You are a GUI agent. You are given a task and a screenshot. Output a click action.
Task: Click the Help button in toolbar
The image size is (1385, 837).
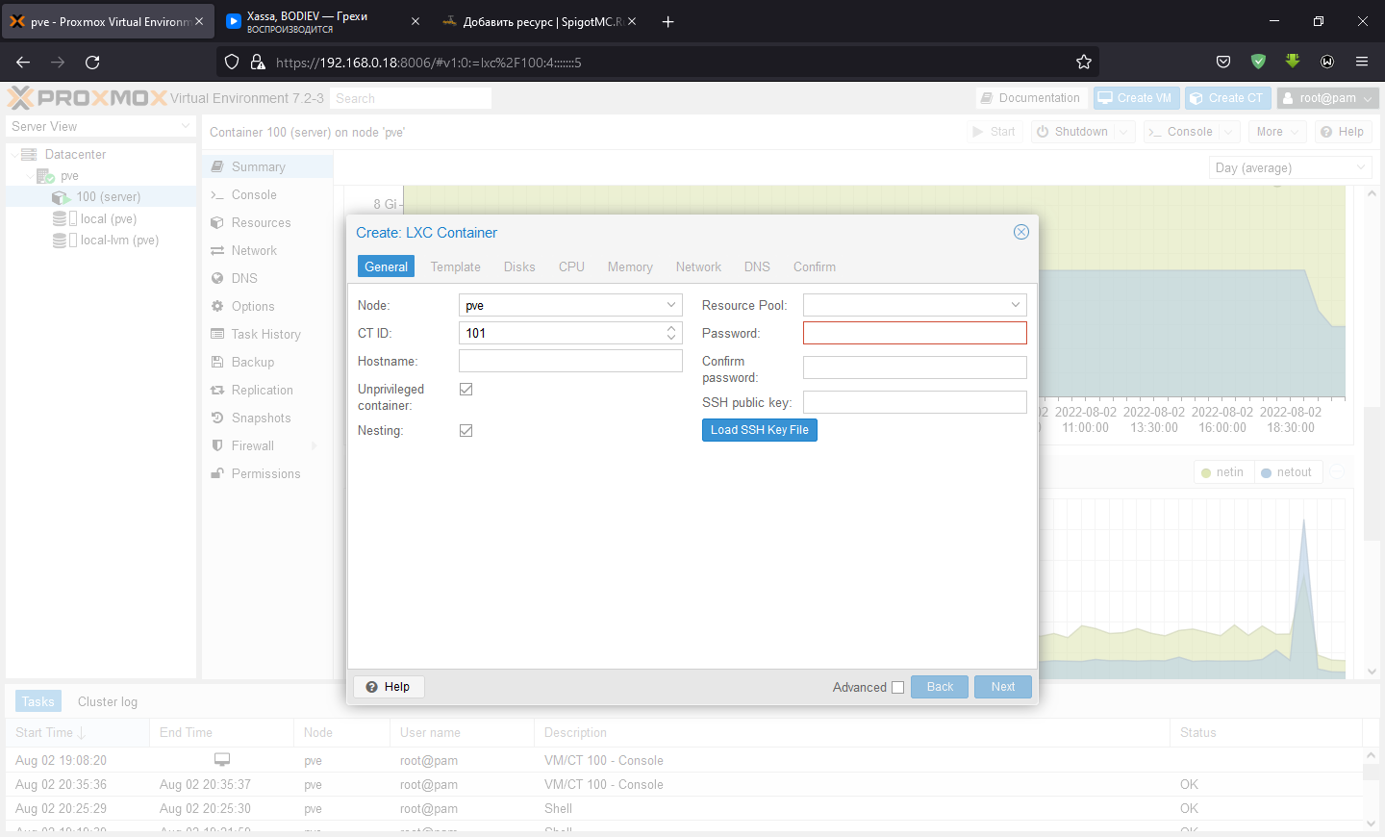pos(1342,132)
